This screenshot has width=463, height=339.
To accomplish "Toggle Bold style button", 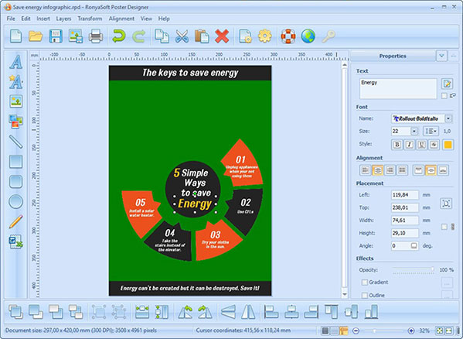I will pyautogui.click(x=397, y=145).
